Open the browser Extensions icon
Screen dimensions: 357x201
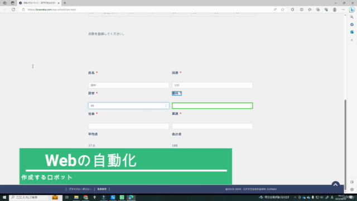[292, 9]
